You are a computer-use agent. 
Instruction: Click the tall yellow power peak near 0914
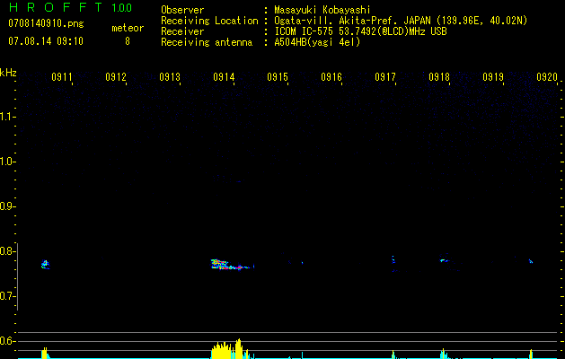click(x=238, y=348)
